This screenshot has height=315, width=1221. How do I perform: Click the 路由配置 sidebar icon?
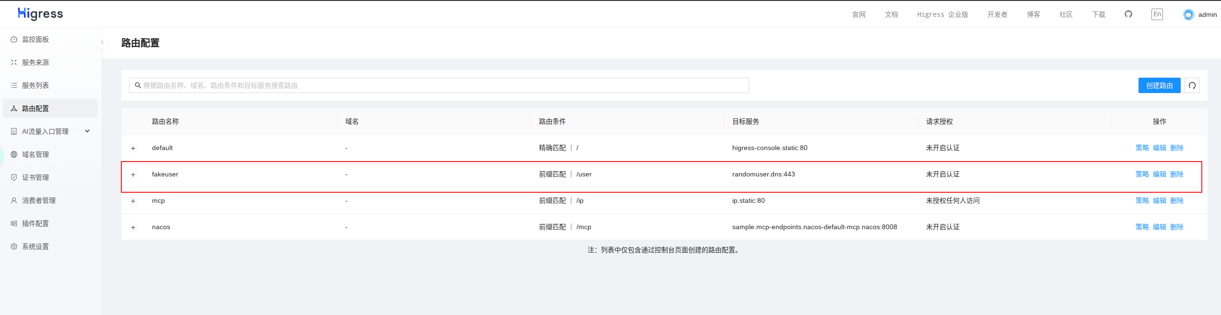[x=14, y=108]
